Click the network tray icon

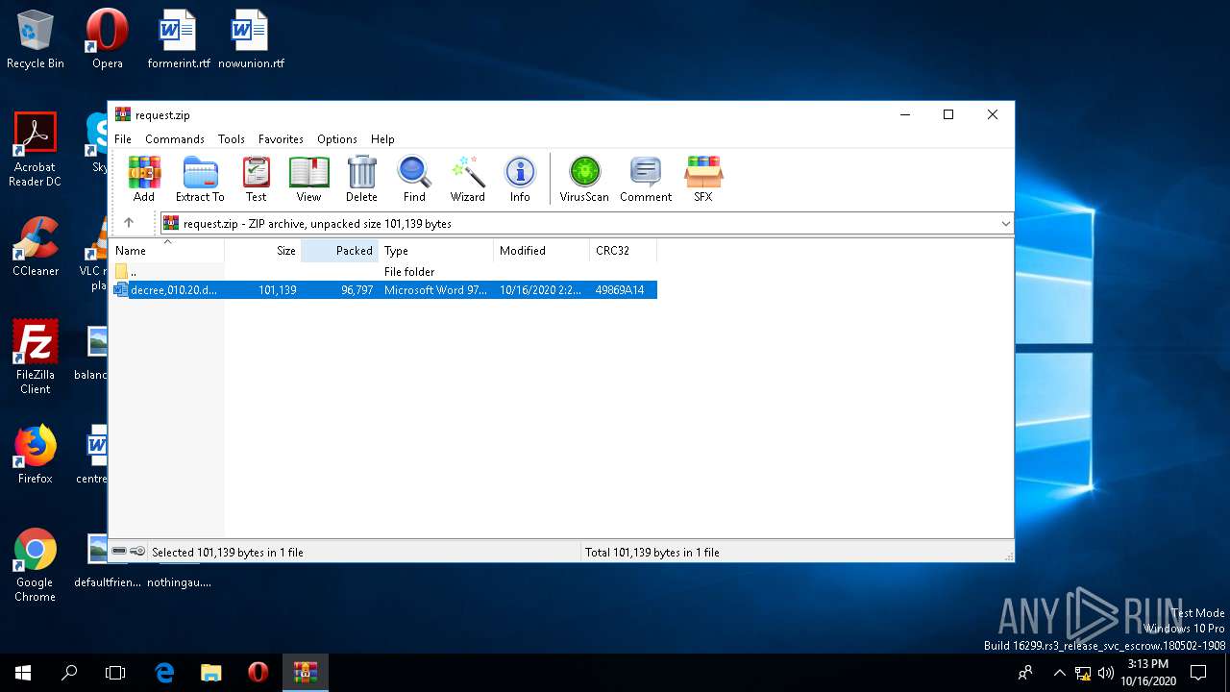[1083, 673]
